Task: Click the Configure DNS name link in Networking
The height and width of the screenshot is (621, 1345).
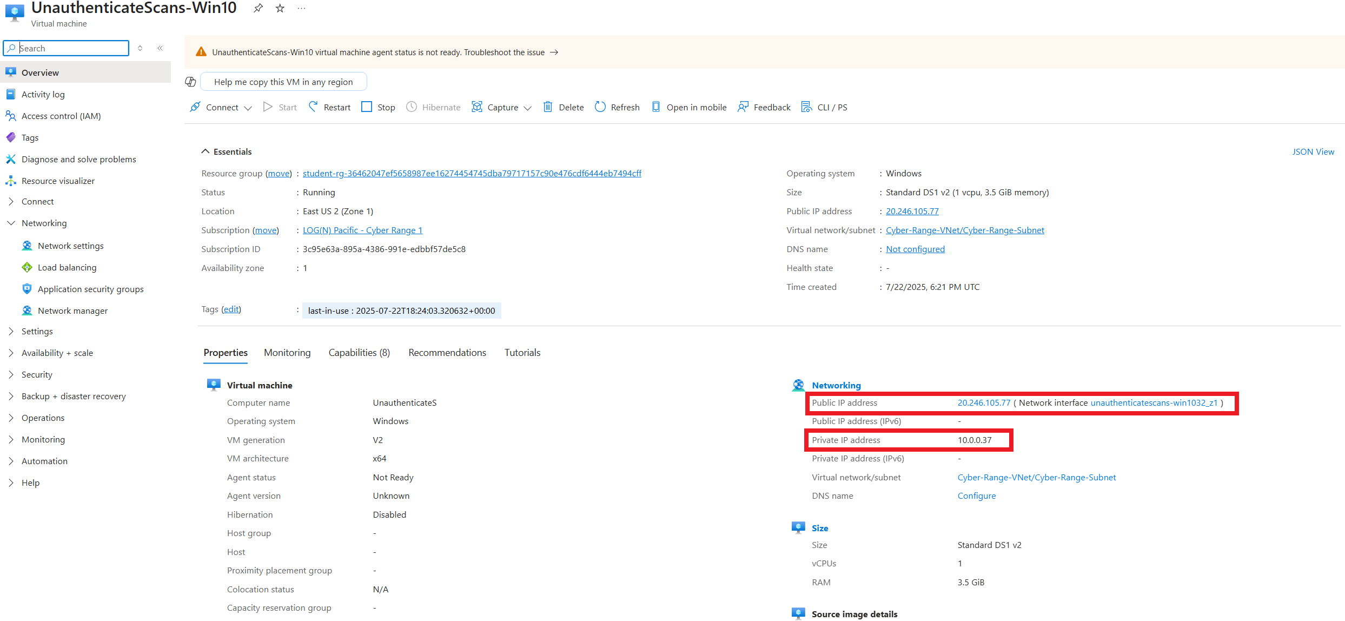Action: (x=976, y=496)
